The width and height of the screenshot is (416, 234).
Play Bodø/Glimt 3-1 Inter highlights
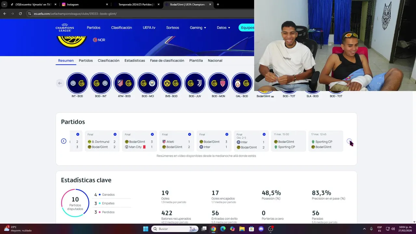[x=227, y=134]
